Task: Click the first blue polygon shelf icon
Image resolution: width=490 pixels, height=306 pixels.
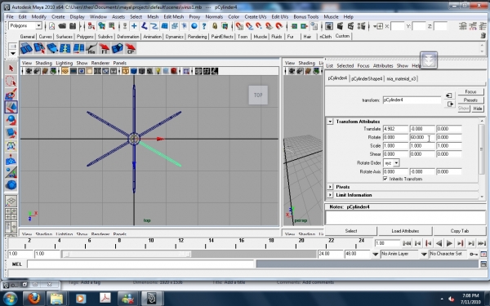Action: point(26,48)
